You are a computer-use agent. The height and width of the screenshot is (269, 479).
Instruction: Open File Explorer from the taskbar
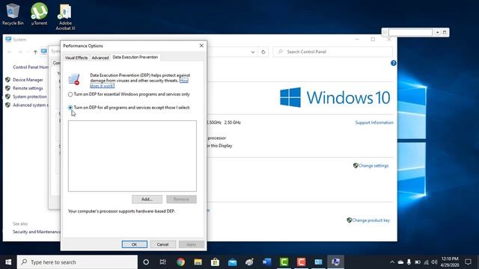tap(198, 262)
